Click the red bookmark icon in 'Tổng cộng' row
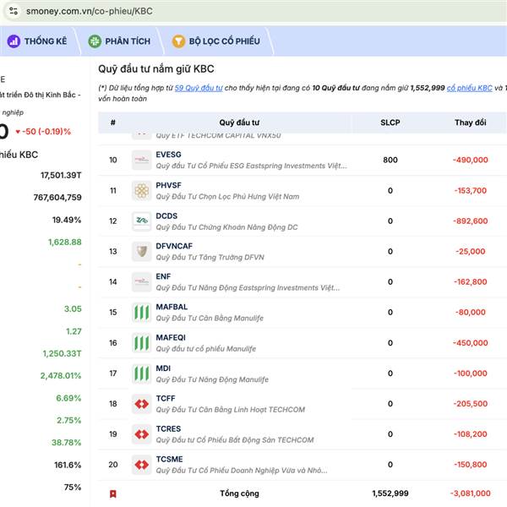The height and width of the screenshot is (507, 507). pos(113,493)
